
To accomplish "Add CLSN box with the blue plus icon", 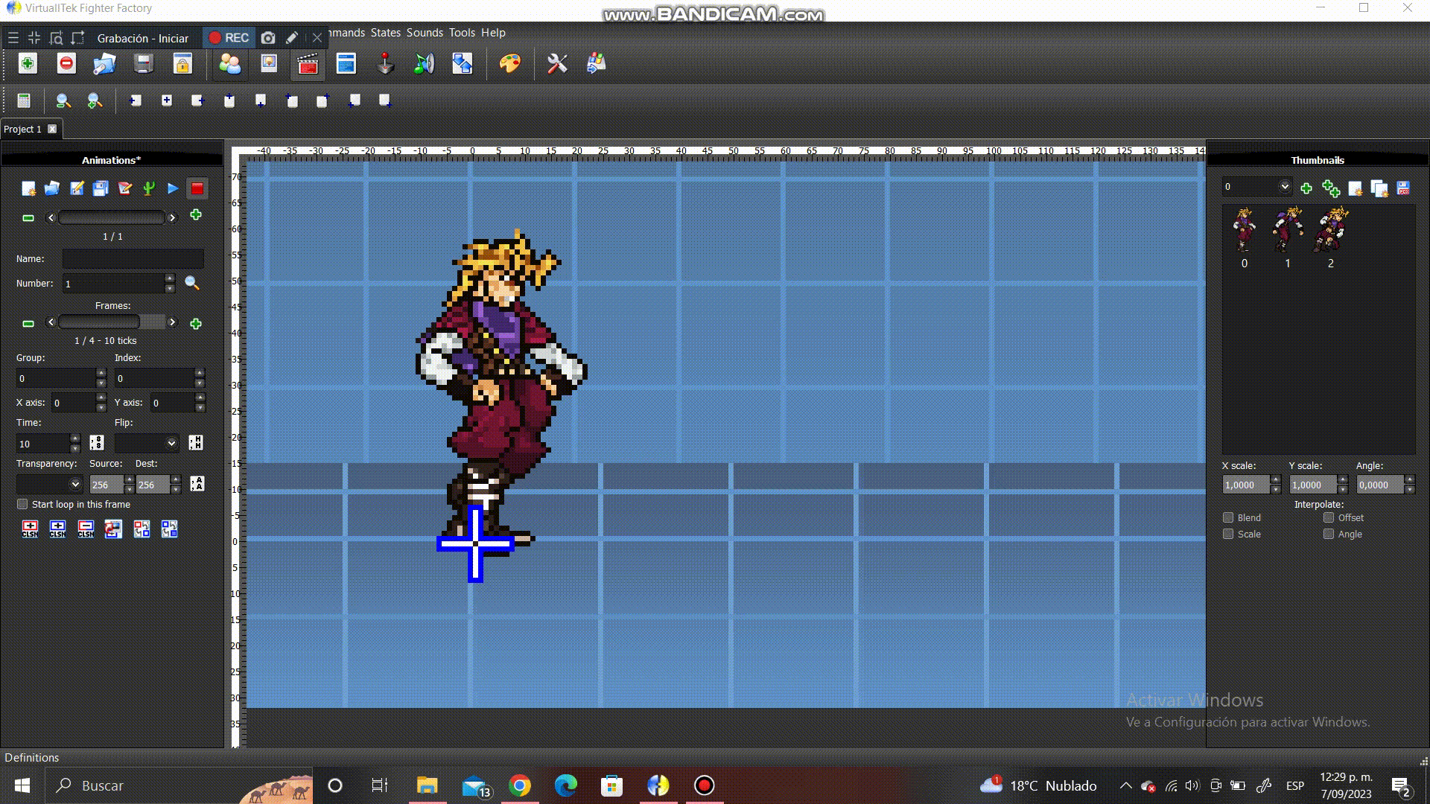I will coord(57,529).
